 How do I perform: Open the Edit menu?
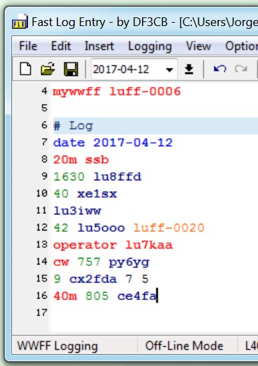pos(61,46)
